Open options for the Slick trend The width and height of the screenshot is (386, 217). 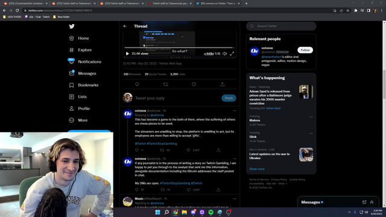click(x=311, y=133)
